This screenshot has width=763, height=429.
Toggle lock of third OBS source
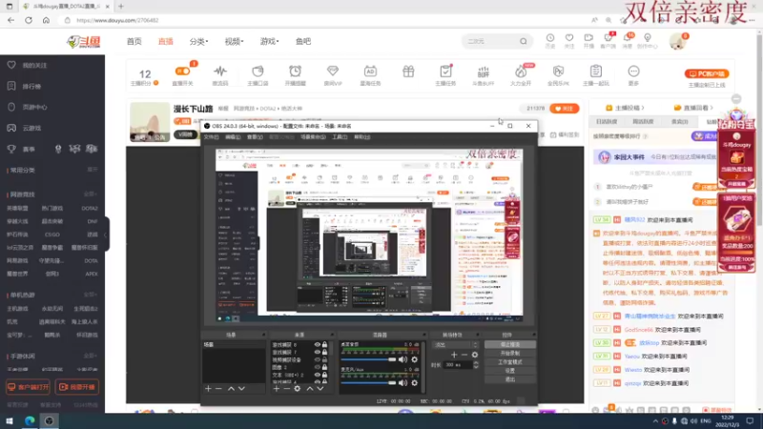point(324,360)
